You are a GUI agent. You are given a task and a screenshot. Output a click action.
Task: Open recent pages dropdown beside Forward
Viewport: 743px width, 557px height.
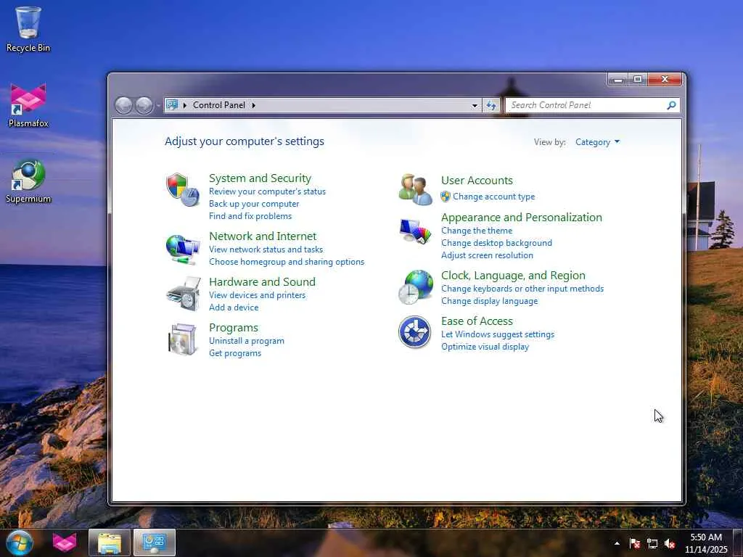point(157,105)
